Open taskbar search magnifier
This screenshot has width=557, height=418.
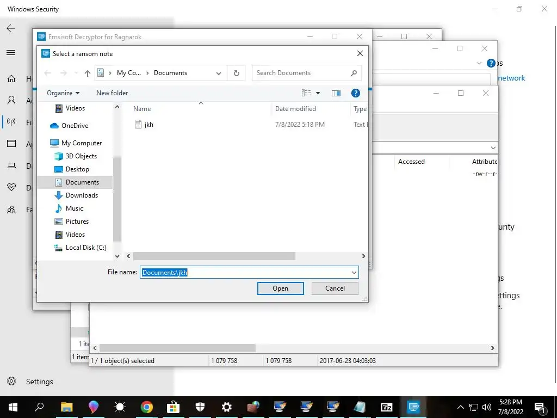[x=39, y=407]
